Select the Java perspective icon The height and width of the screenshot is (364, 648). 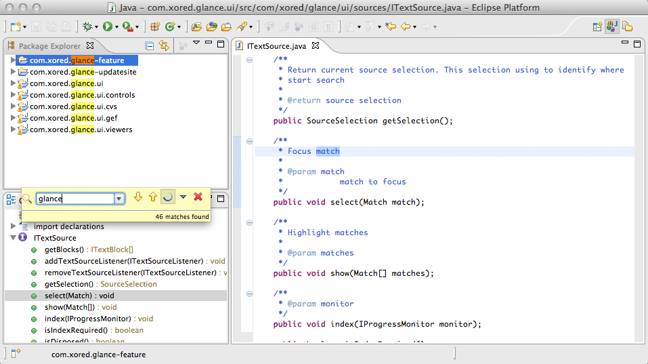tap(612, 27)
